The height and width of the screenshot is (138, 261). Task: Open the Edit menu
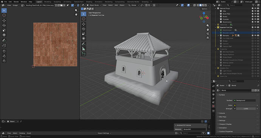pos(10,2)
